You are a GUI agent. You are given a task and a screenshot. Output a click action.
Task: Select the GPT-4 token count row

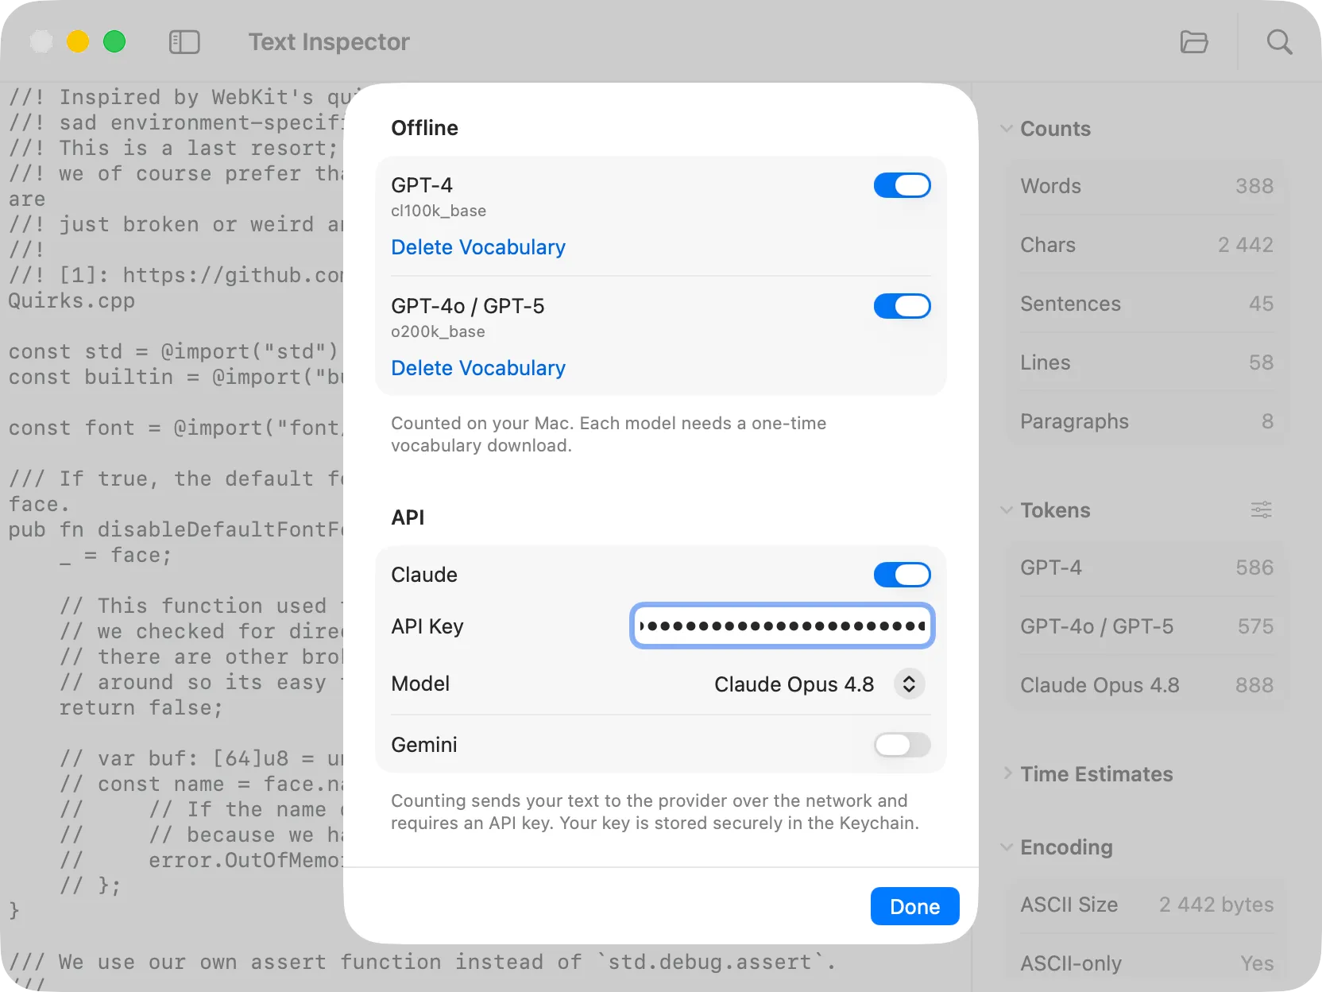coord(1146,568)
